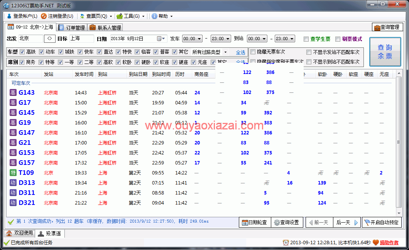409x250 pixels.
Task: Go to next day with 后一天
Action: click(347, 222)
